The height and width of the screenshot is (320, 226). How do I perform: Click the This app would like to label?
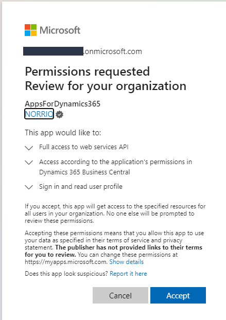(x=63, y=133)
